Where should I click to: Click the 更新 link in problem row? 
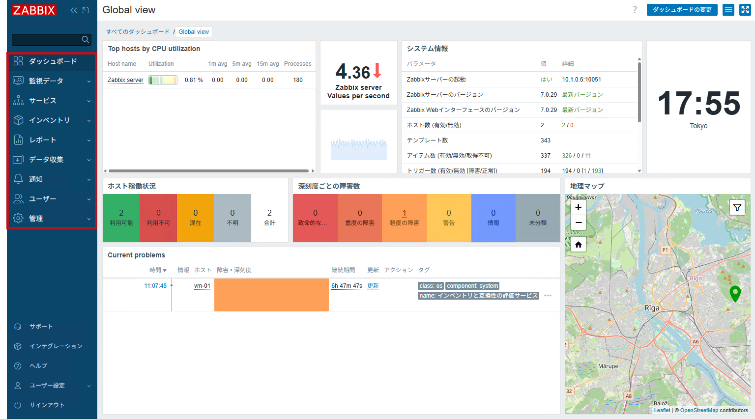point(373,286)
